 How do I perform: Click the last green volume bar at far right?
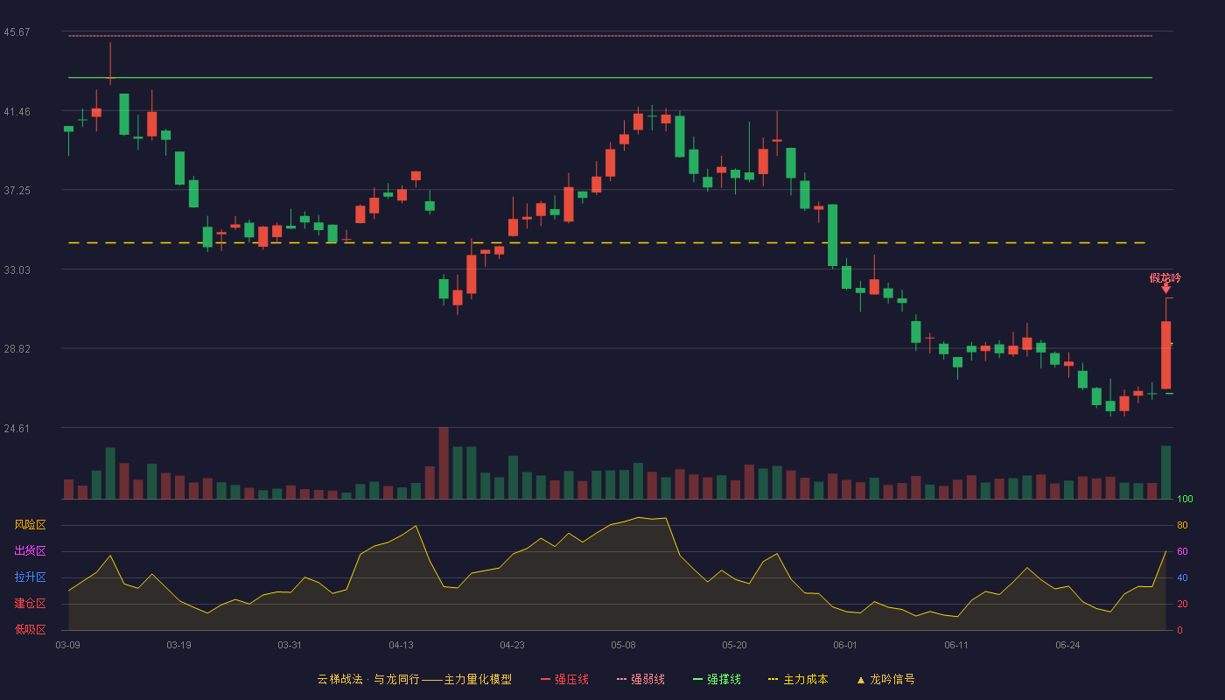(1165, 472)
